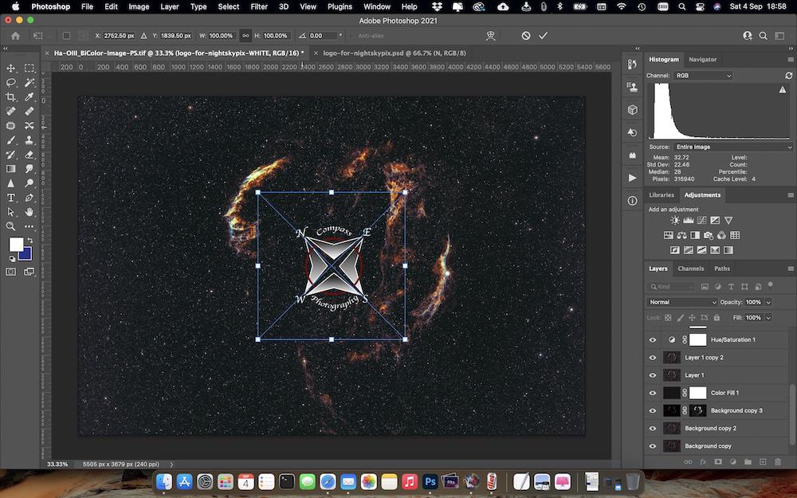
Task: Delete layer using the trash icon
Action: pyautogui.click(x=778, y=462)
